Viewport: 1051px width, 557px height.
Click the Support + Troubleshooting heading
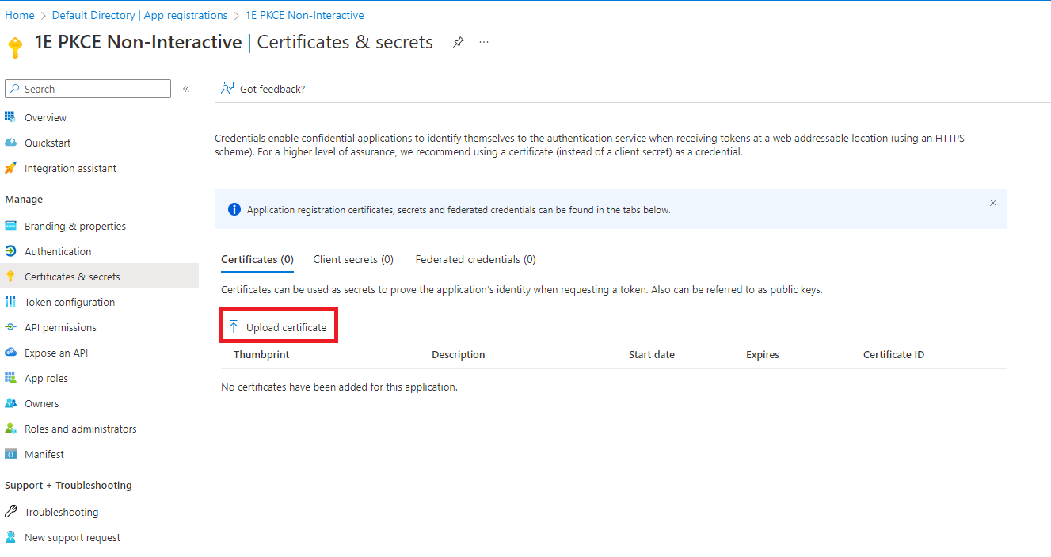[x=68, y=485]
